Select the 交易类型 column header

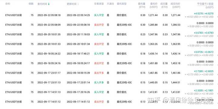99,4
